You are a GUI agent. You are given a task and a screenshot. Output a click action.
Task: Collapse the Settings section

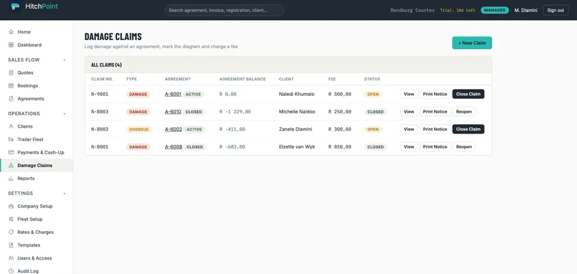point(64,193)
